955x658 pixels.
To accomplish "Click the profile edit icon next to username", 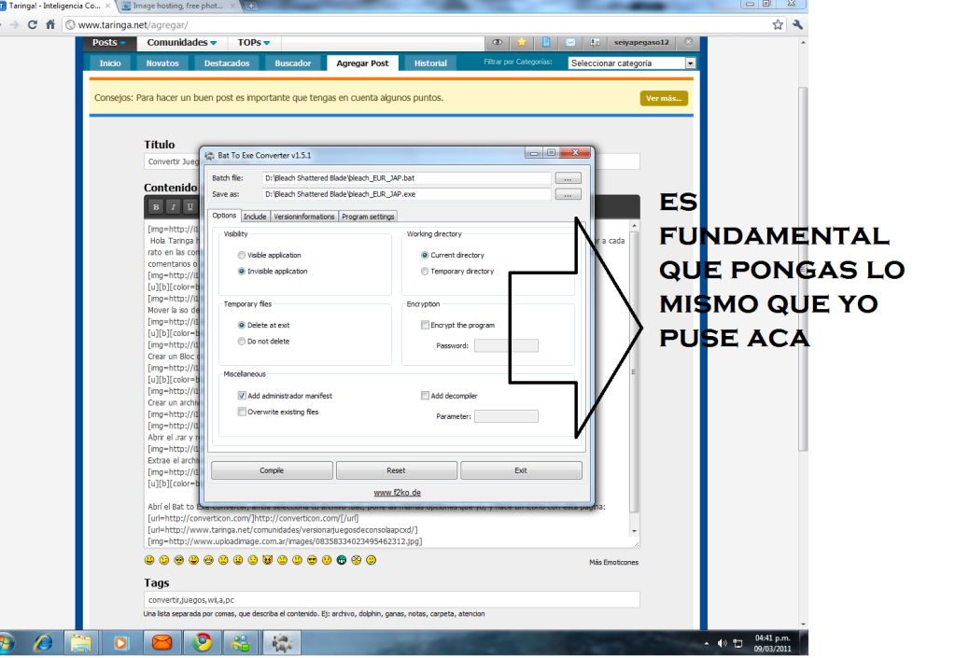I will [595, 42].
